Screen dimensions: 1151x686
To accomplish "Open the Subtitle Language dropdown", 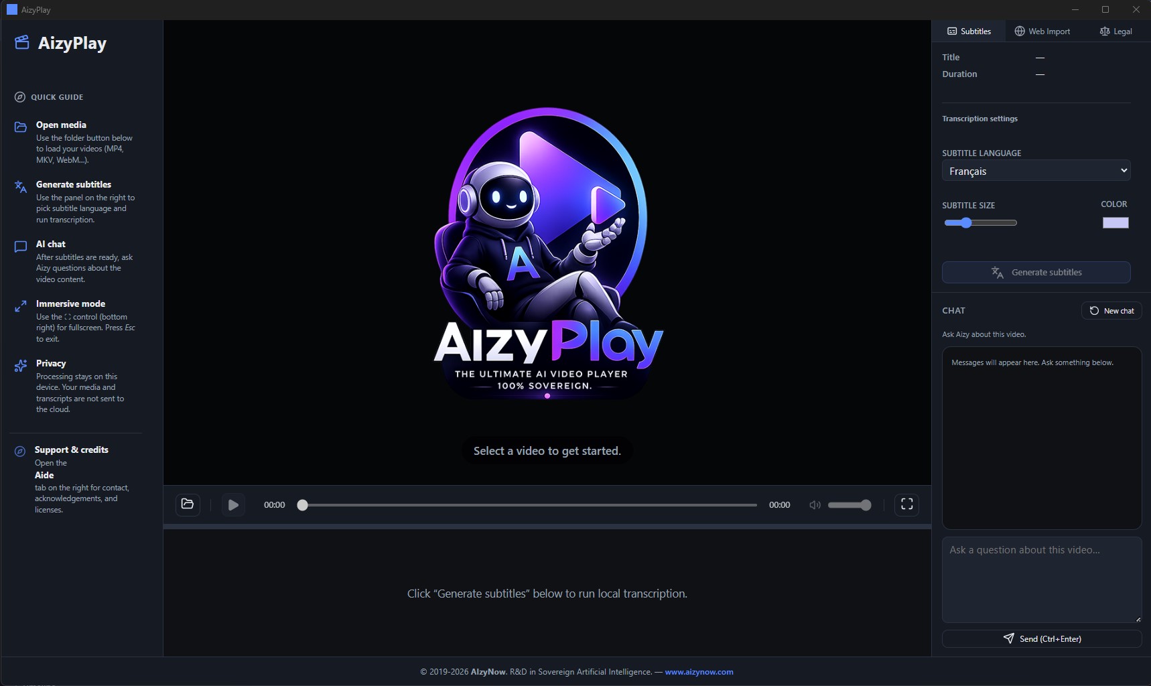I will point(1036,171).
